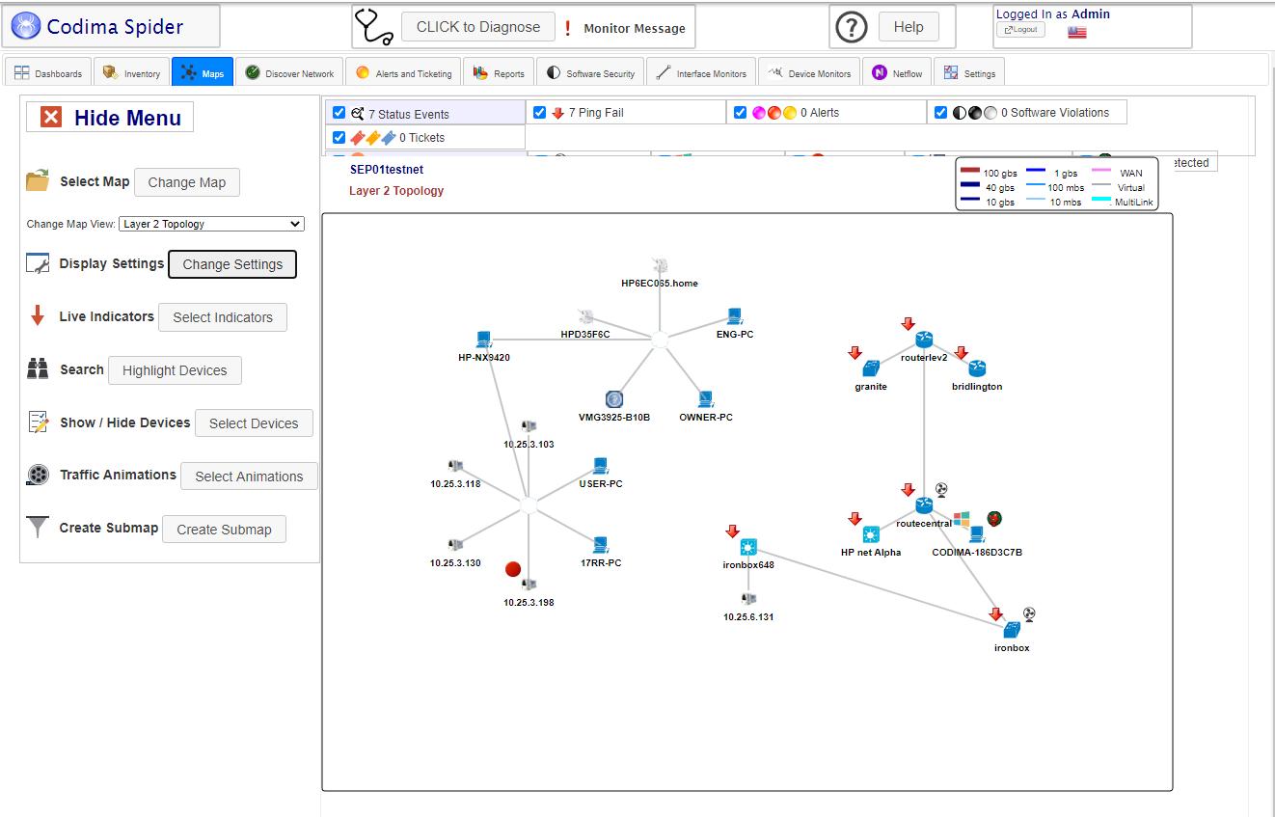This screenshot has width=1275, height=817.
Task: Select the CODIMA-186D3C7B computer node
Action: pyautogui.click(x=977, y=534)
